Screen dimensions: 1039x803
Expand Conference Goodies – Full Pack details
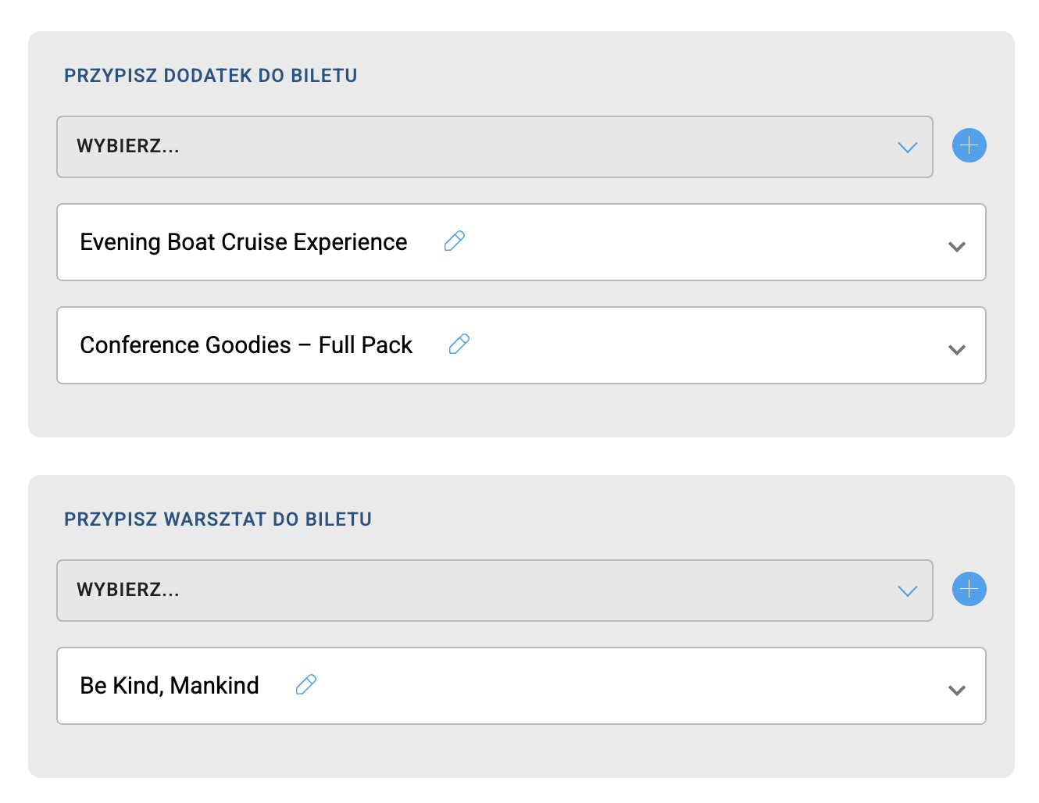click(956, 350)
